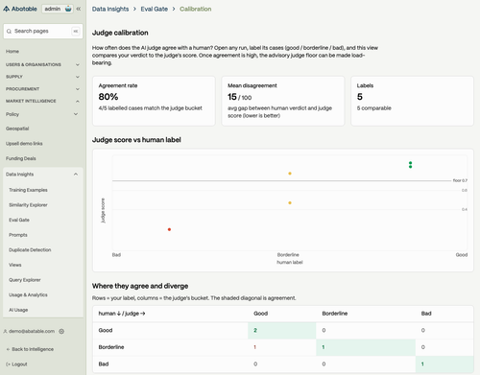Screen dimensions: 480x375
Task: Click the Abatable logo icon
Action: [6, 9]
